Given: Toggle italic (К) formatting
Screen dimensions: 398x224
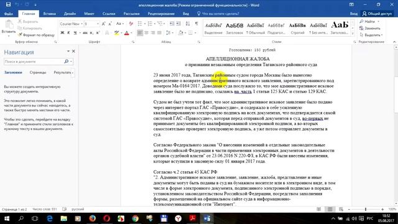Looking at the screenshot, I should (x=68, y=33).
